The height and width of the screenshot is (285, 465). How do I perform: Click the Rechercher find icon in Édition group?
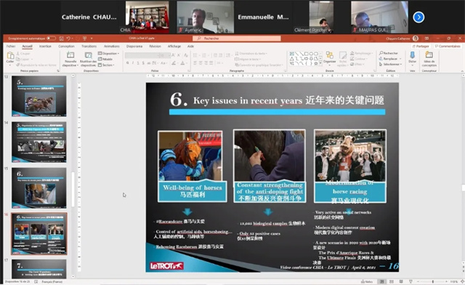389,53
